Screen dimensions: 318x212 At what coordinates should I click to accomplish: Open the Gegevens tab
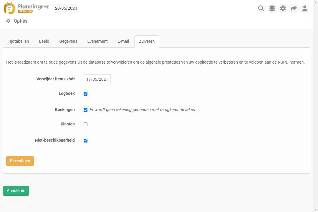68,42
